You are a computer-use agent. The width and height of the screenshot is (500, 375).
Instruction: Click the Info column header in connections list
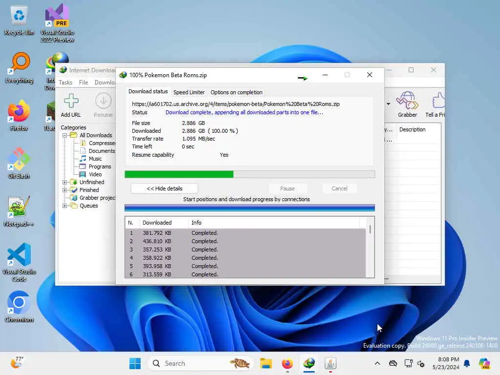274,223
